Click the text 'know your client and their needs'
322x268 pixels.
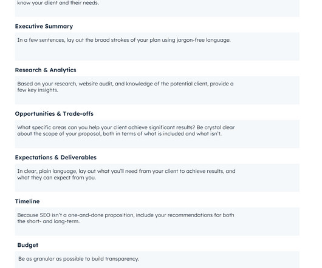(x=58, y=3)
